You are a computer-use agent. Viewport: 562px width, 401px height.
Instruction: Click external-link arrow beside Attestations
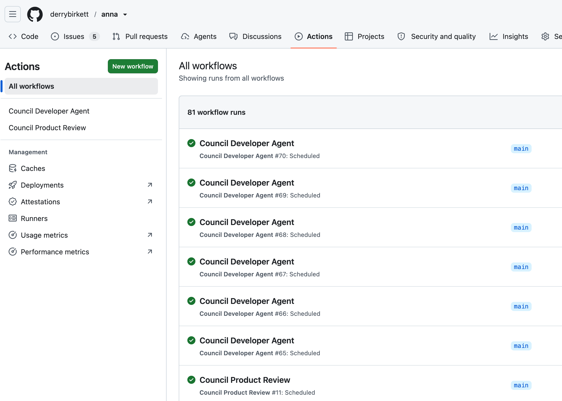150,202
